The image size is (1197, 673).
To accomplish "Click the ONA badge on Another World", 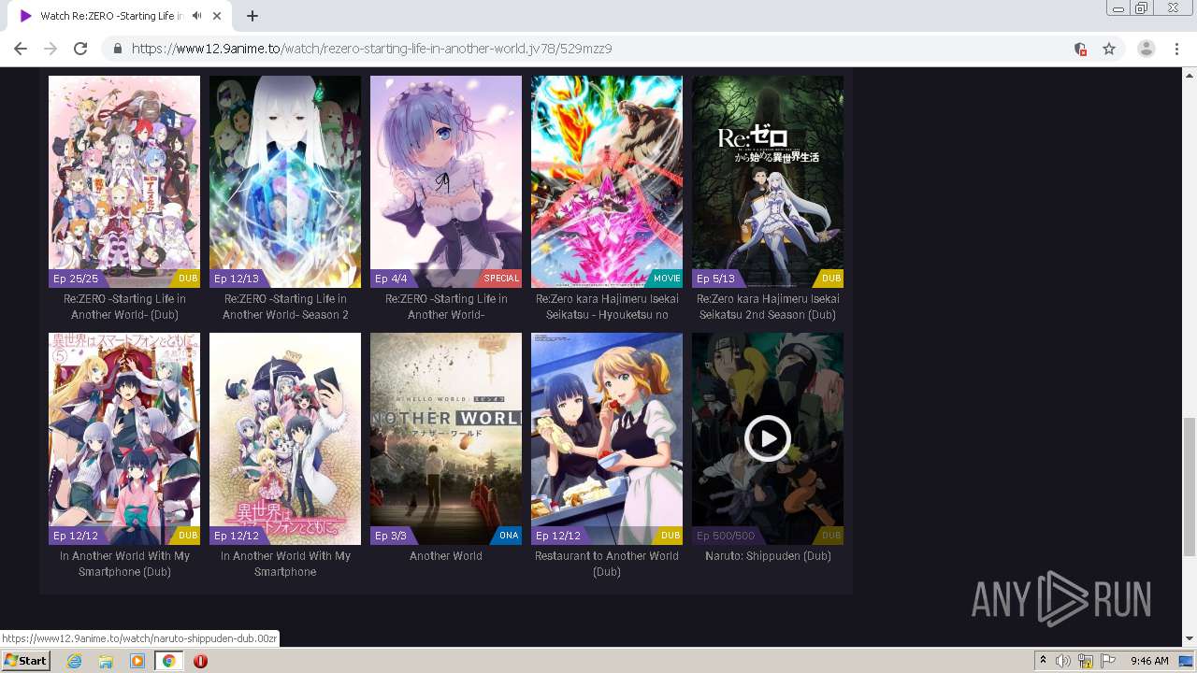I will click(x=509, y=536).
